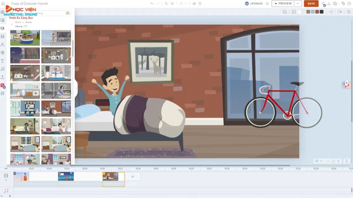Click the Share icon

point(324,4)
